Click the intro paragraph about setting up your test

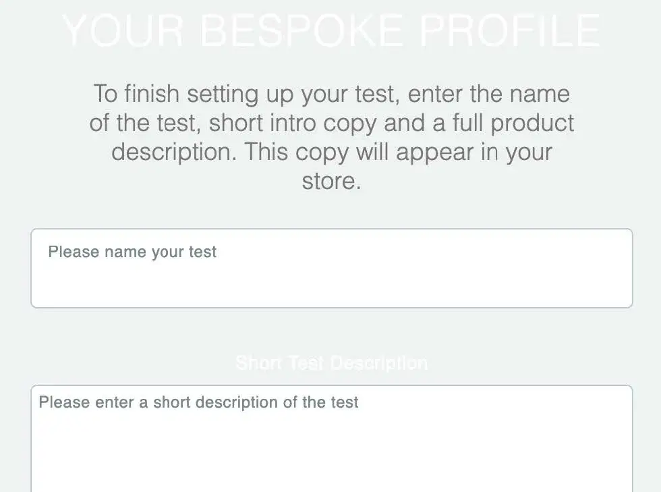pyautogui.click(x=331, y=136)
